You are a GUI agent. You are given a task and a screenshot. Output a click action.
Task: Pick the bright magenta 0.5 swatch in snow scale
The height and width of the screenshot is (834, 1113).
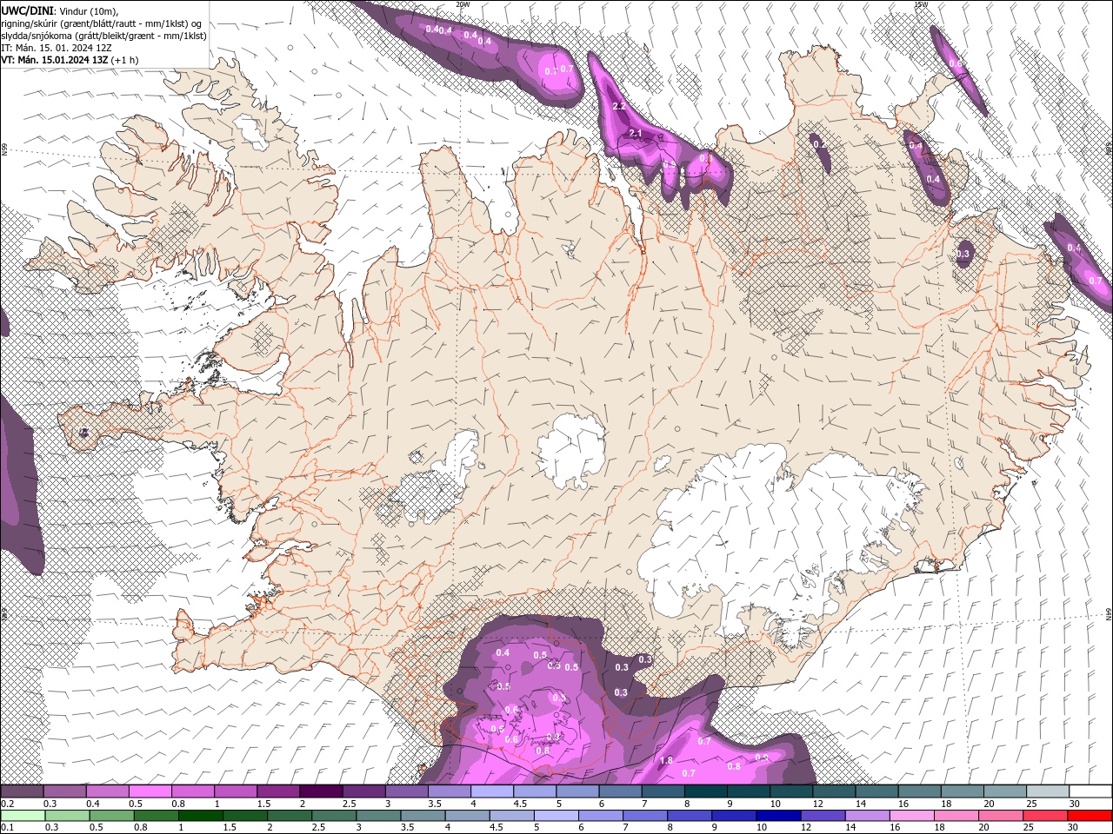click(x=151, y=791)
